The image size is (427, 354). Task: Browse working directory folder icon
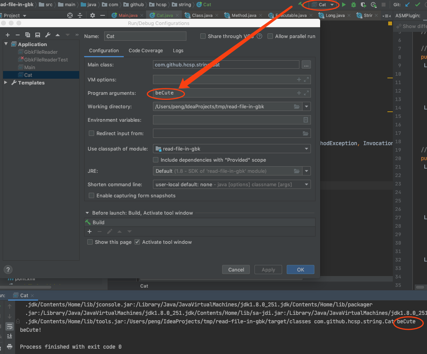coord(297,106)
